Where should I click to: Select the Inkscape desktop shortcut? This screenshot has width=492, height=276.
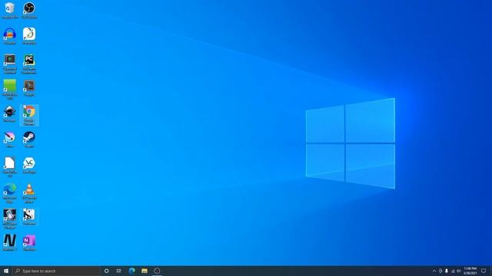click(x=10, y=113)
